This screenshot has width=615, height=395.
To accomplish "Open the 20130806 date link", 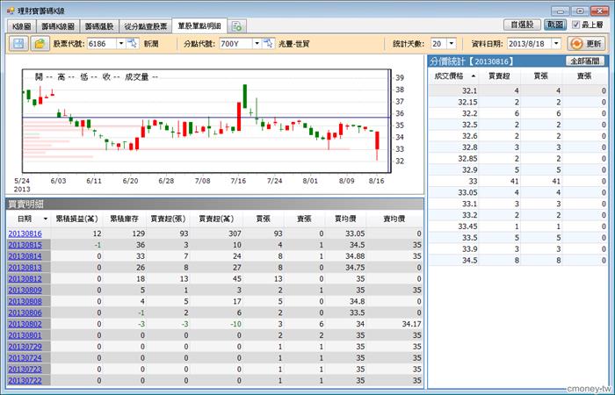I will (x=25, y=312).
